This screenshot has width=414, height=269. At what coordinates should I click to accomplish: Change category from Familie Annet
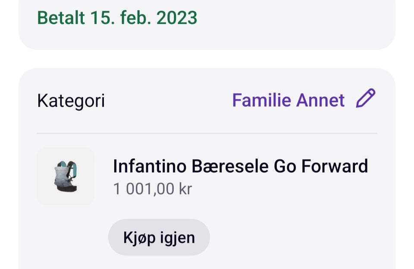coord(288,101)
